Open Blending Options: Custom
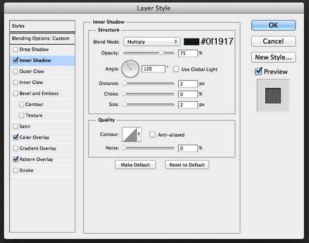Viewport: 309px width, 243px height. pyautogui.click(x=42, y=39)
